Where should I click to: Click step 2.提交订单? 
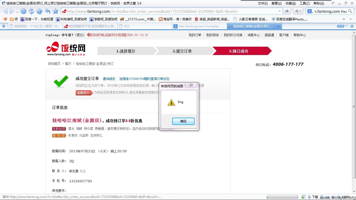[182, 51]
